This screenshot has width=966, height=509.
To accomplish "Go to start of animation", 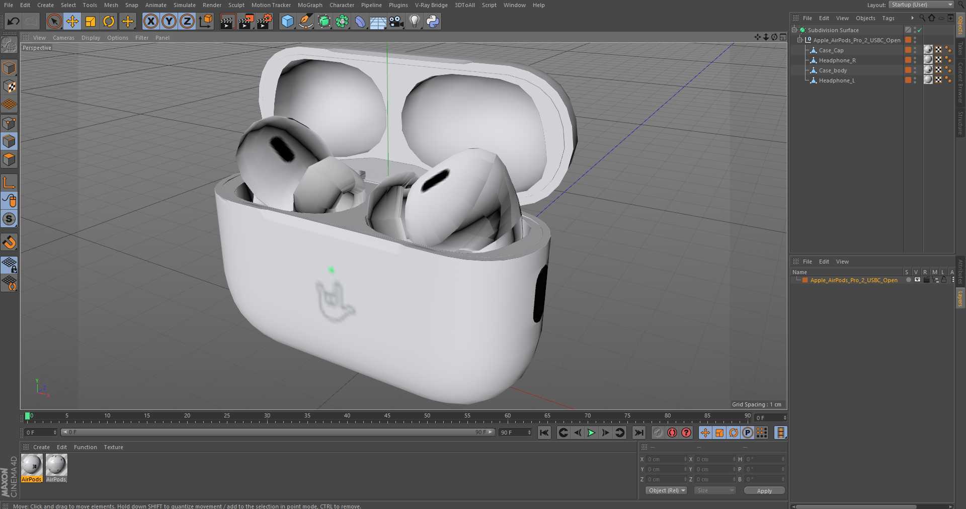I will [x=544, y=433].
